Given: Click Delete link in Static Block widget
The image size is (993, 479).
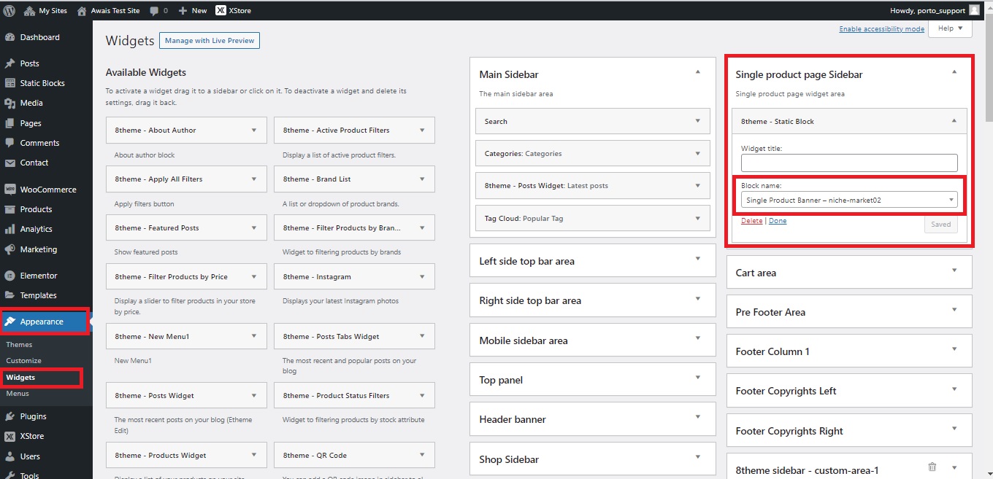Looking at the screenshot, I should point(751,221).
